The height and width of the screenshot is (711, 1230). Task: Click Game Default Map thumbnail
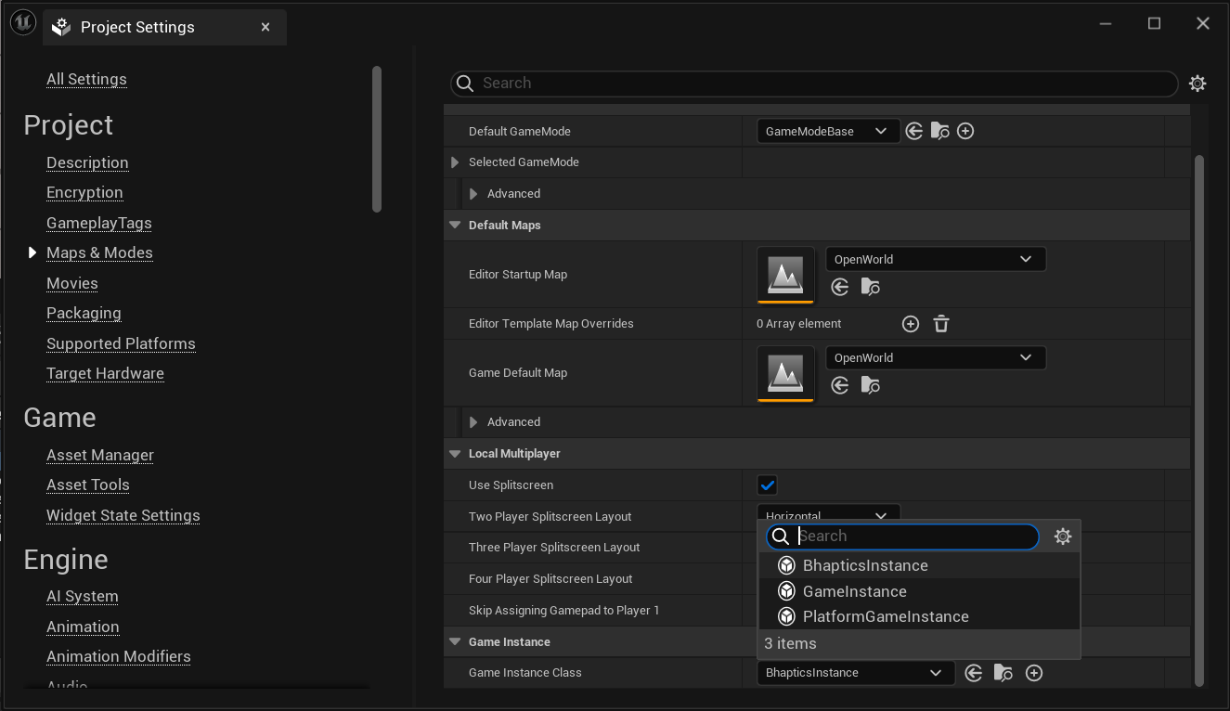click(x=785, y=373)
